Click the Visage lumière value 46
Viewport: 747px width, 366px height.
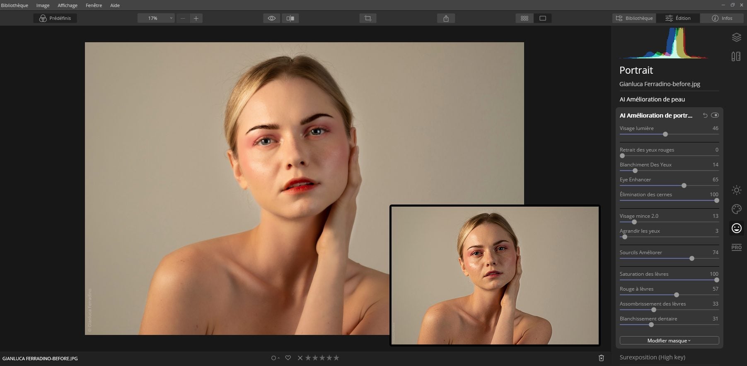tap(715, 128)
